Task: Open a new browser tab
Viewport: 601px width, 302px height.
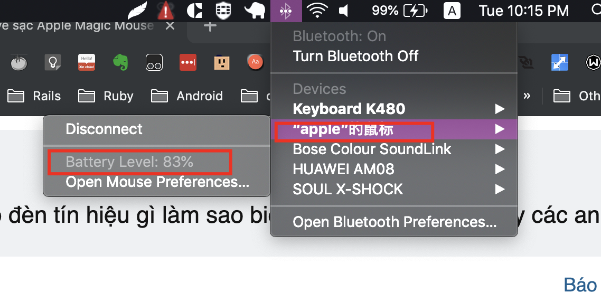Action: click(x=210, y=26)
